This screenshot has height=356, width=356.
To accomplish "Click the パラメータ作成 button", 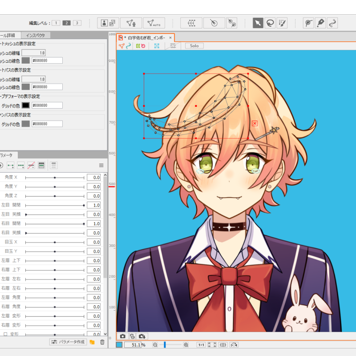I will pos(68,342).
